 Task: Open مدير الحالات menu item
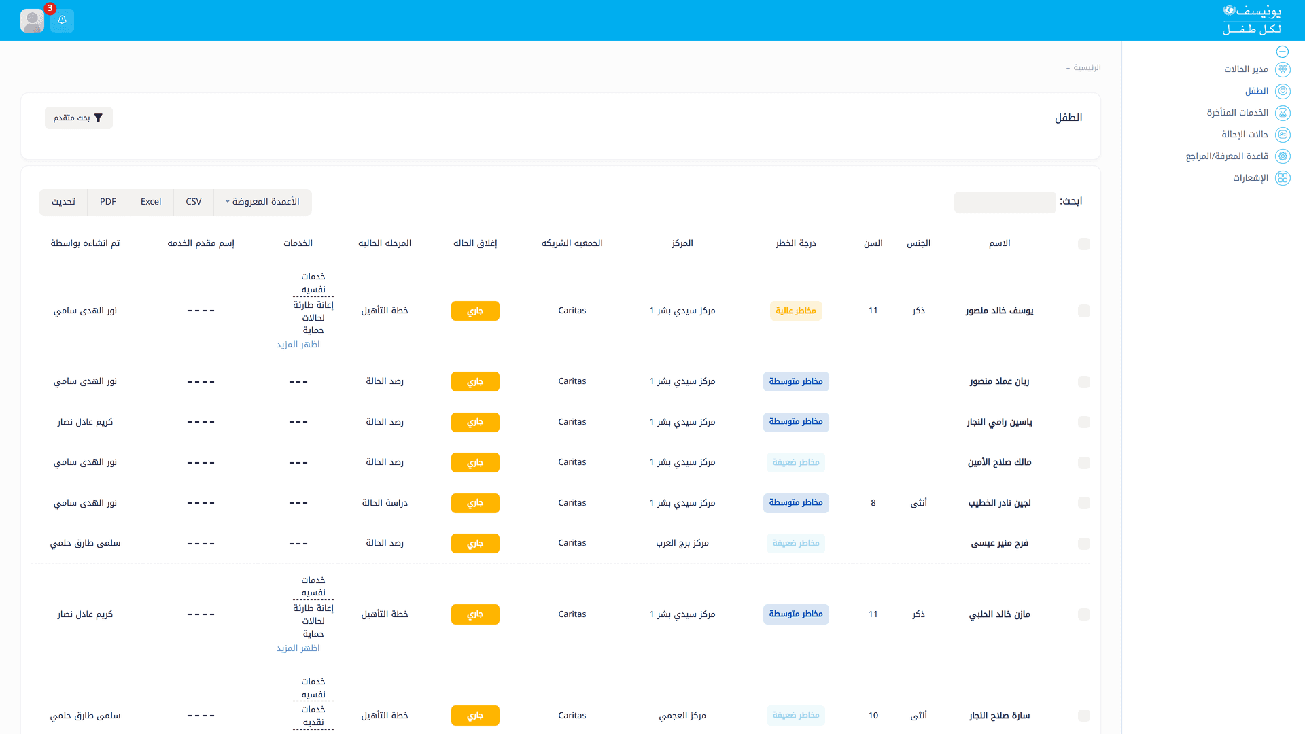point(1246,69)
